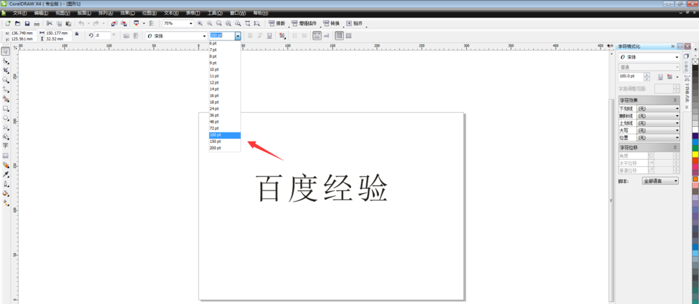This screenshot has height=304, width=699.
Task: Open the 效果 menu
Action: pos(127,13)
